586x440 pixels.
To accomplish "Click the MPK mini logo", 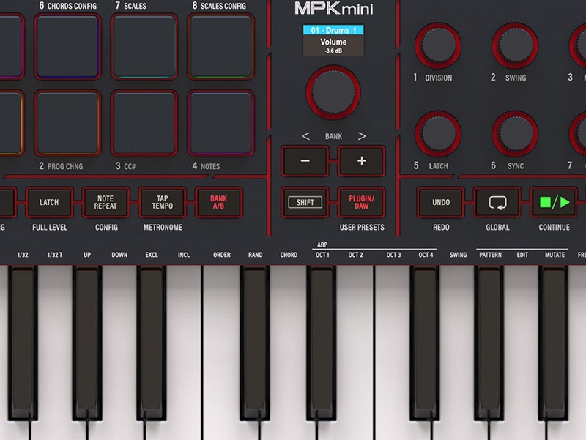I will tap(334, 8).
